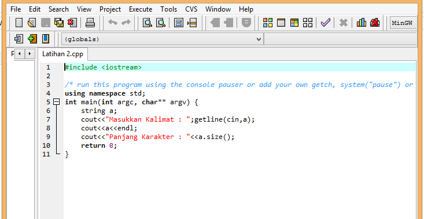Click 'getline(cin,a);' call

[x=224, y=119]
